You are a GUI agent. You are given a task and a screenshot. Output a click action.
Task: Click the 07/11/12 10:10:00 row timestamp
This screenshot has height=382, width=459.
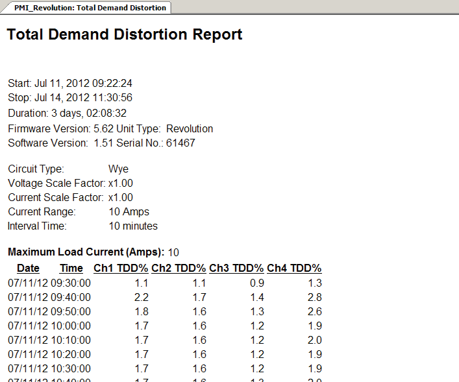point(49,340)
